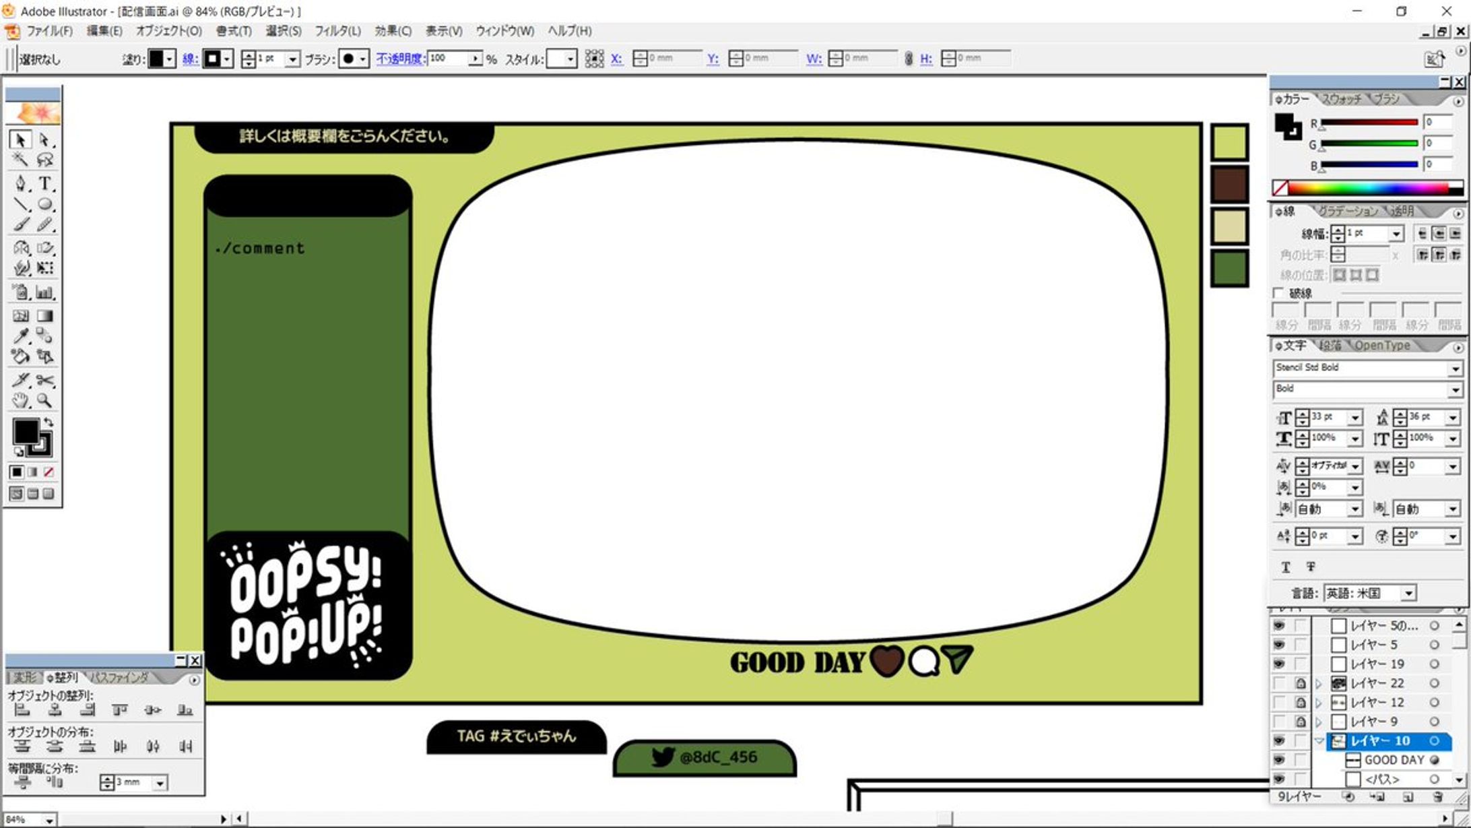Select the Magic Wand tool
The image size is (1471, 828).
(20, 160)
